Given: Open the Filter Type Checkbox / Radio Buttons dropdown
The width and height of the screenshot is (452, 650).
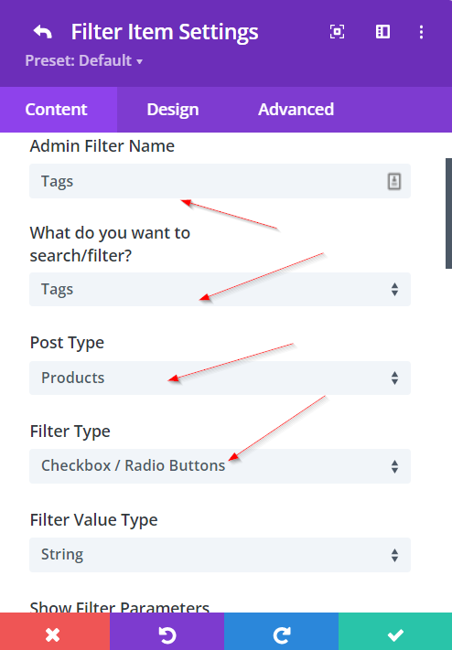Looking at the screenshot, I should (220, 466).
